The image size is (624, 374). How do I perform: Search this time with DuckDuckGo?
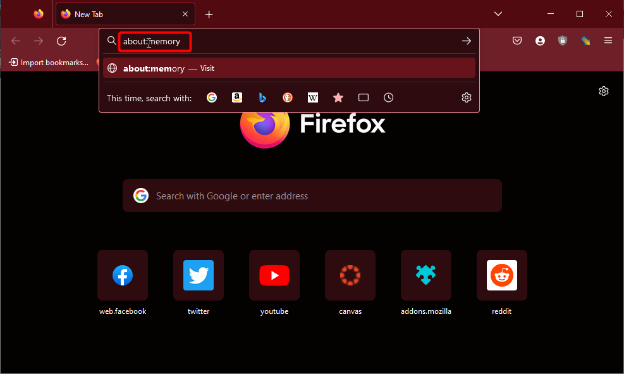pyautogui.click(x=287, y=97)
